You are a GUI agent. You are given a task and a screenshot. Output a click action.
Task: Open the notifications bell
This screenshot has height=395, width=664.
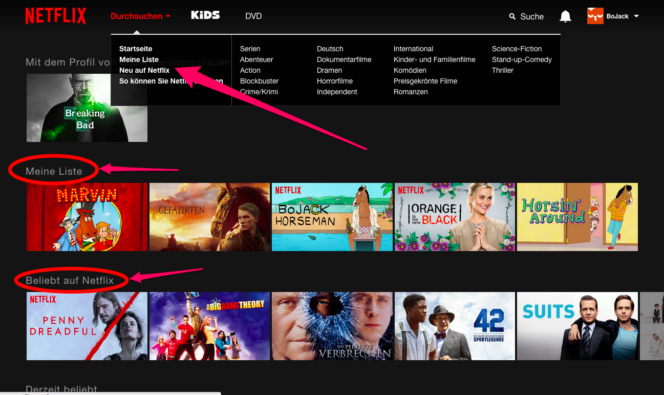(x=565, y=16)
